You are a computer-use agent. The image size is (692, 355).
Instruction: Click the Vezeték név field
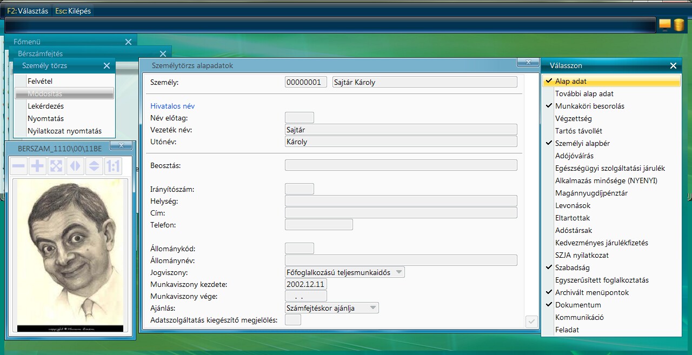click(x=401, y=130)
